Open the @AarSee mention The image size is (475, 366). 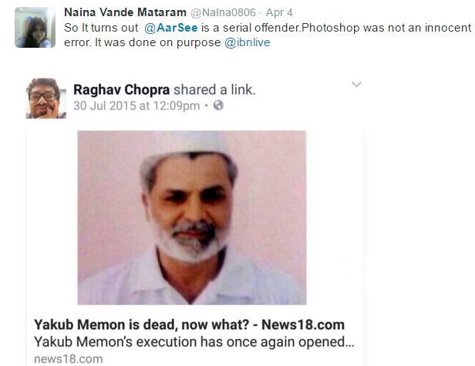tap(171, 28)
